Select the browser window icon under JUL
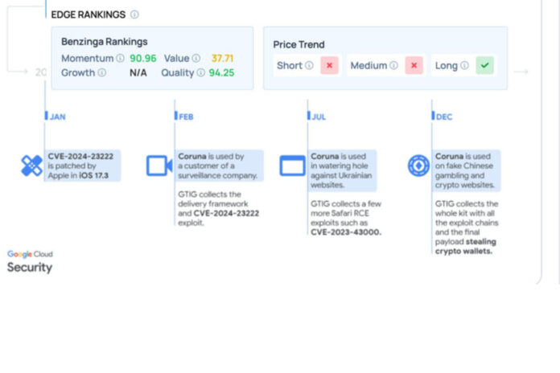The width and height of the screenshot is (560, 373). [292, 166]
